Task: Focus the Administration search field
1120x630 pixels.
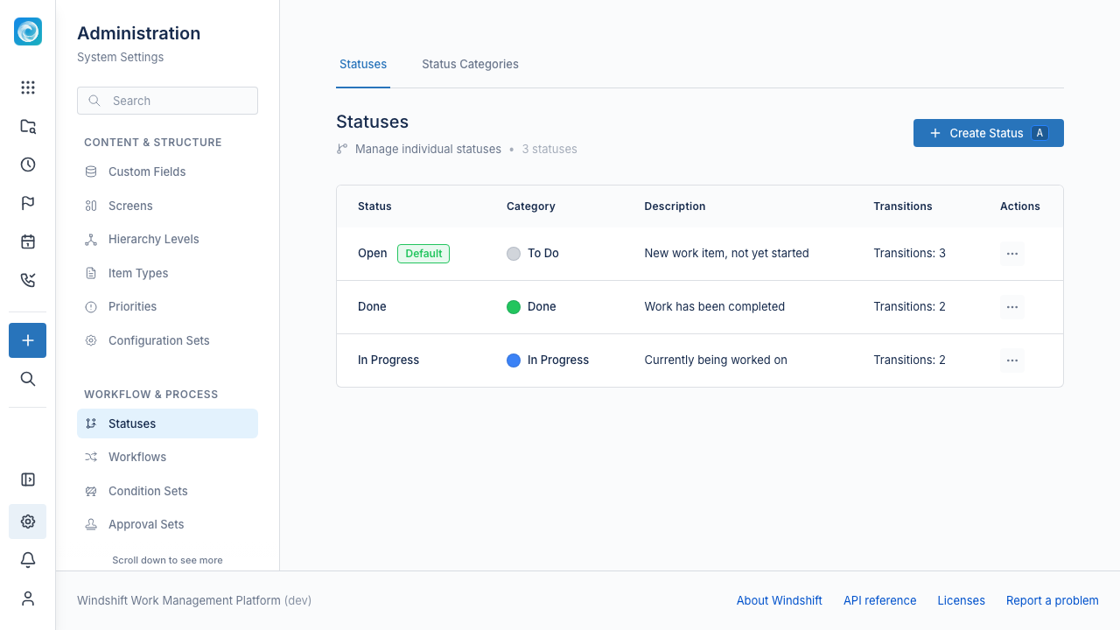Action: point(167,101)
